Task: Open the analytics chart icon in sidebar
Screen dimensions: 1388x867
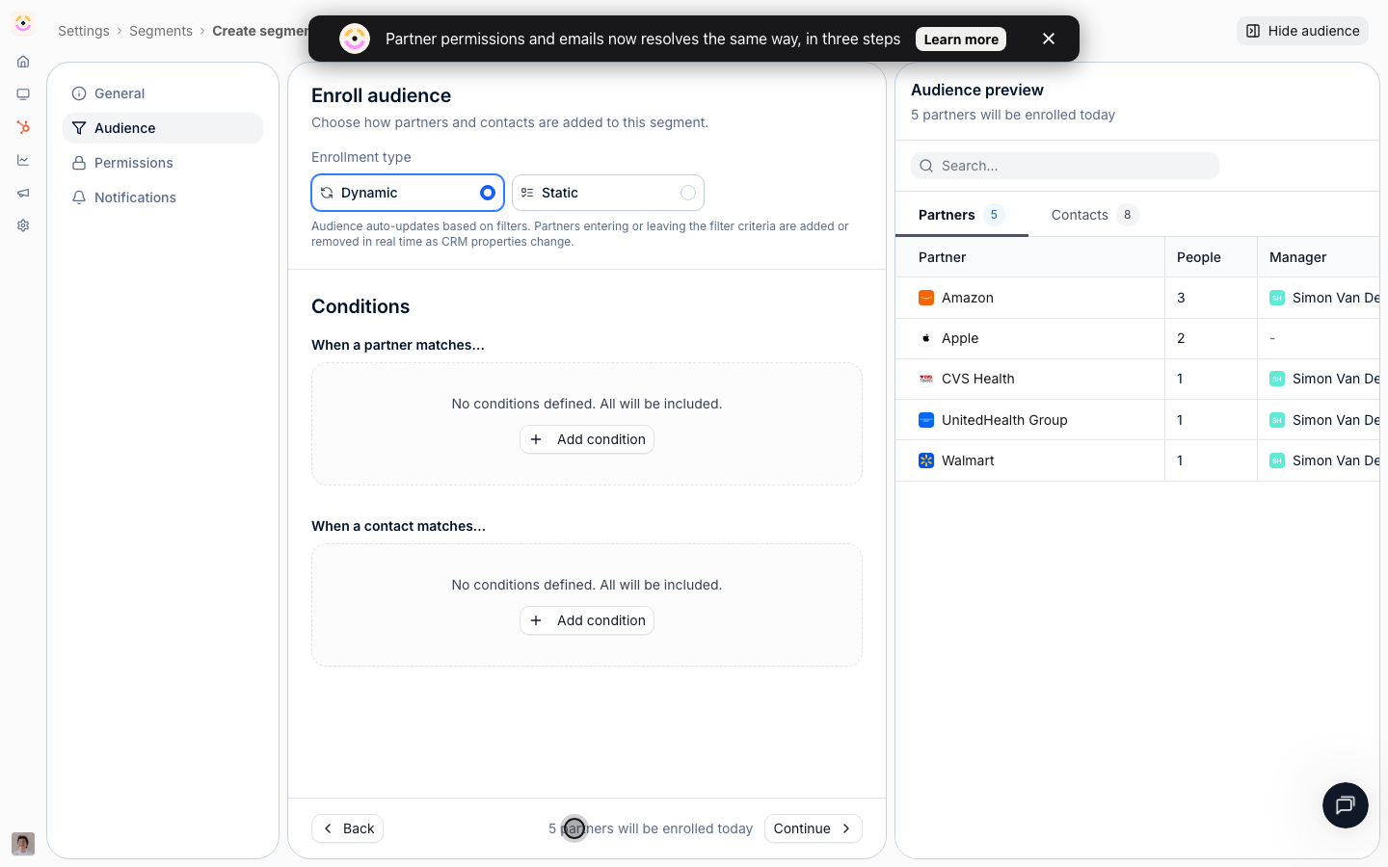Action: click(23, 160)
